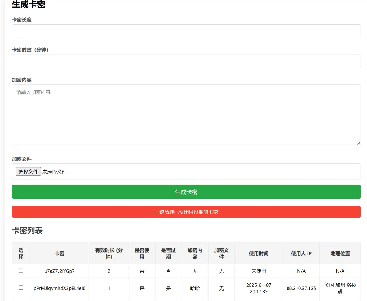Click the 地理位置 column header
The height and width of the screenshot is (301, 367).
(340, 253)
